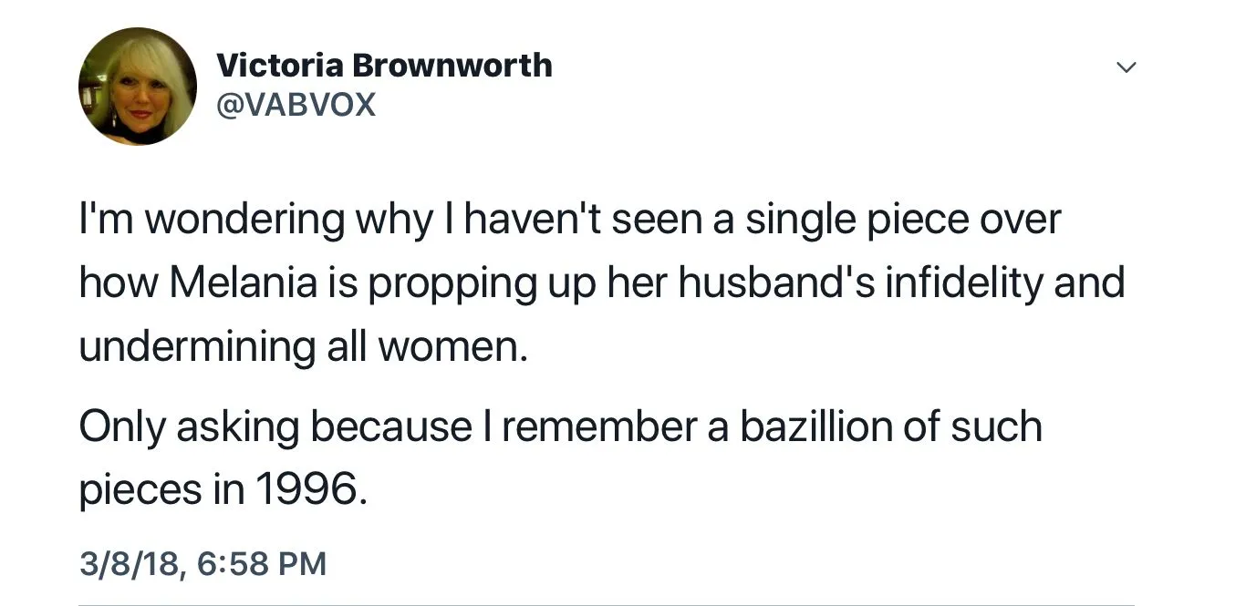Click the tweet author's profile picture
The image size is (1246, 606).
[138, 87]
